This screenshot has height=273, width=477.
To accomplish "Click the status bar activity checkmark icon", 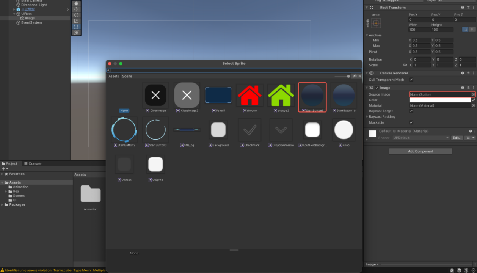I will (x=474, y=270).
